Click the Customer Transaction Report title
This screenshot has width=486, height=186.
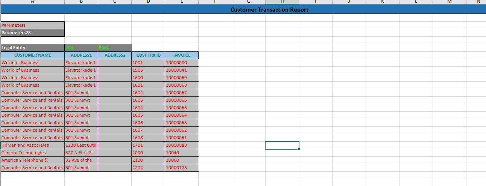[x=269, y=10]
